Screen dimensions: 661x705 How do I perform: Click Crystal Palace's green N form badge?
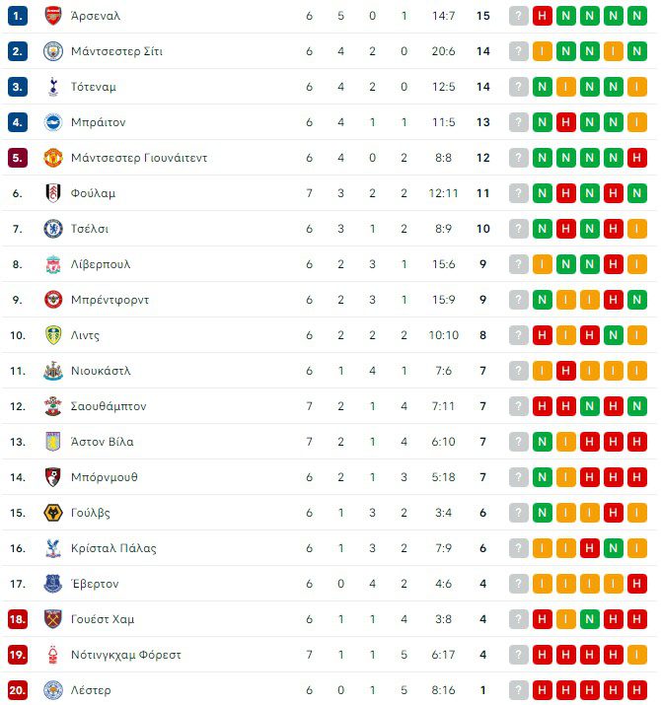point(614,548)
